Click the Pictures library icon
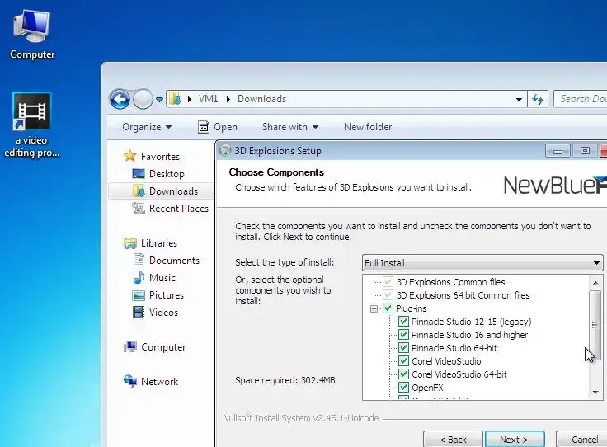This screenshot has height=447, width=607. coord(139,295)
